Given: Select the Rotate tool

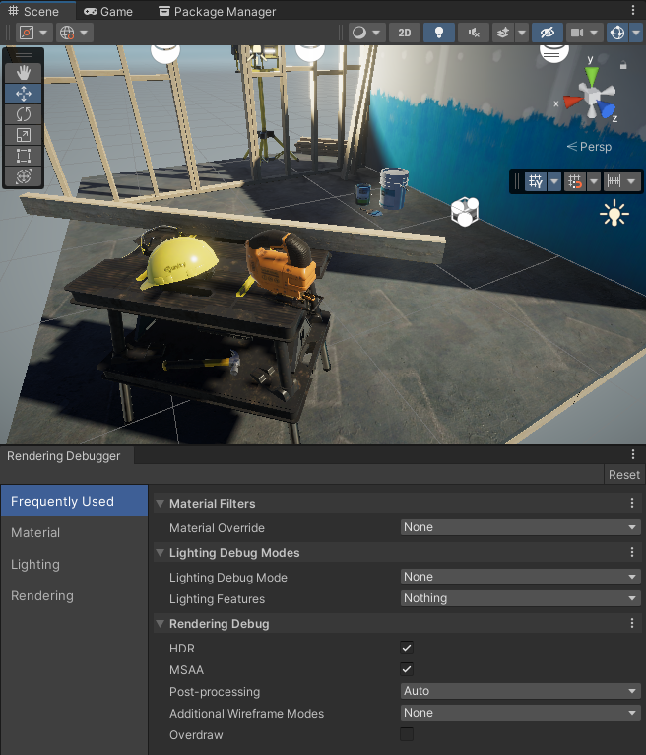Looking at the screenshot, I should coord(24,114).
